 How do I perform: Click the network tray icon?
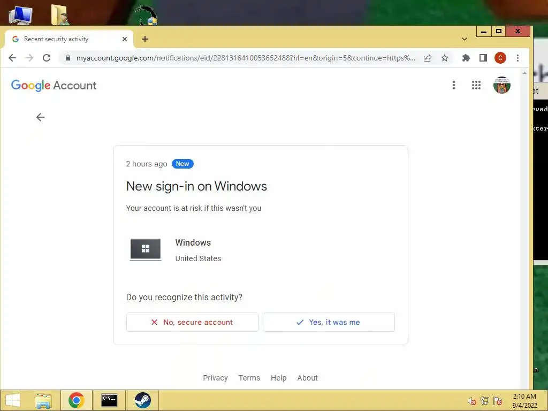[x=485, y=401]
